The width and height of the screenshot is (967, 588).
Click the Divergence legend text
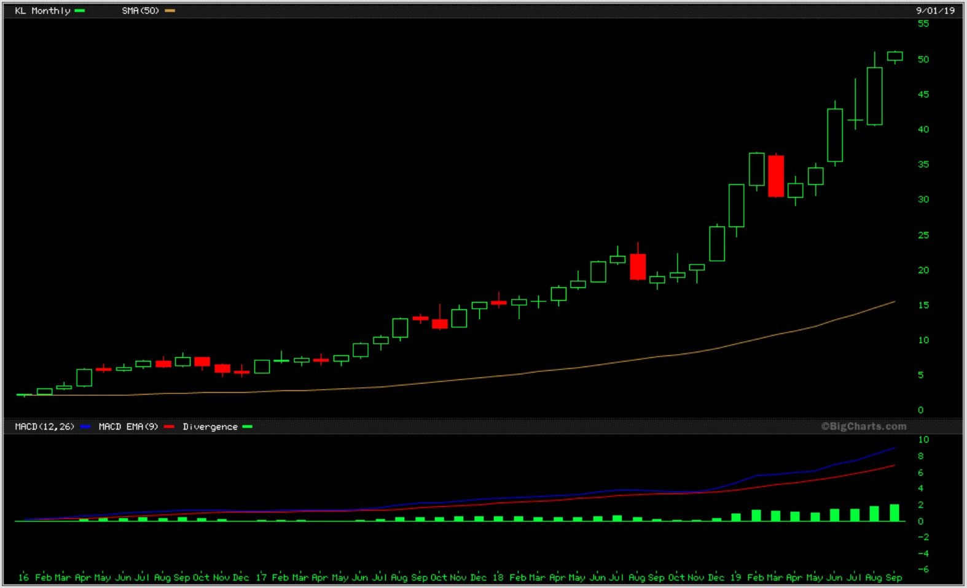coord(210,427)
